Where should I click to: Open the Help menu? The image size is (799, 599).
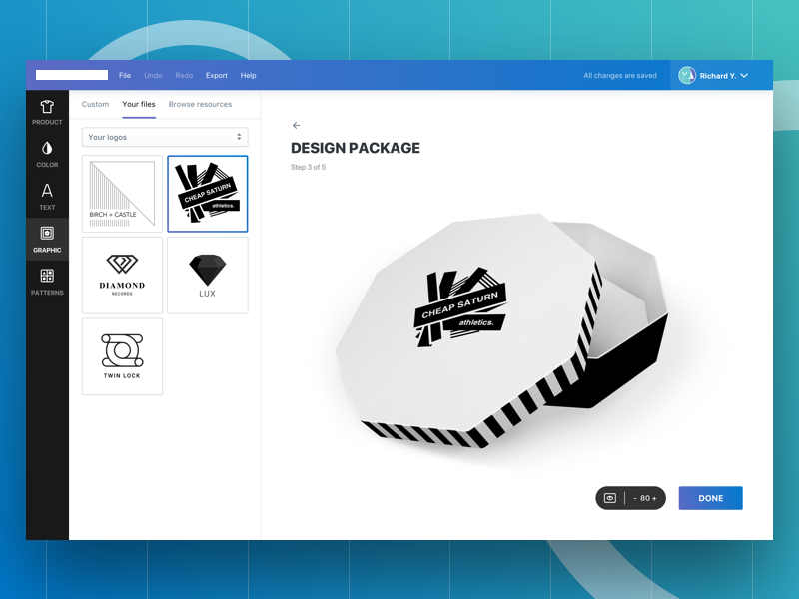point(248,76)
